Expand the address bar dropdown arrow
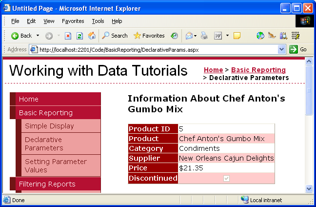316x207 pixels. click(281, 49)
